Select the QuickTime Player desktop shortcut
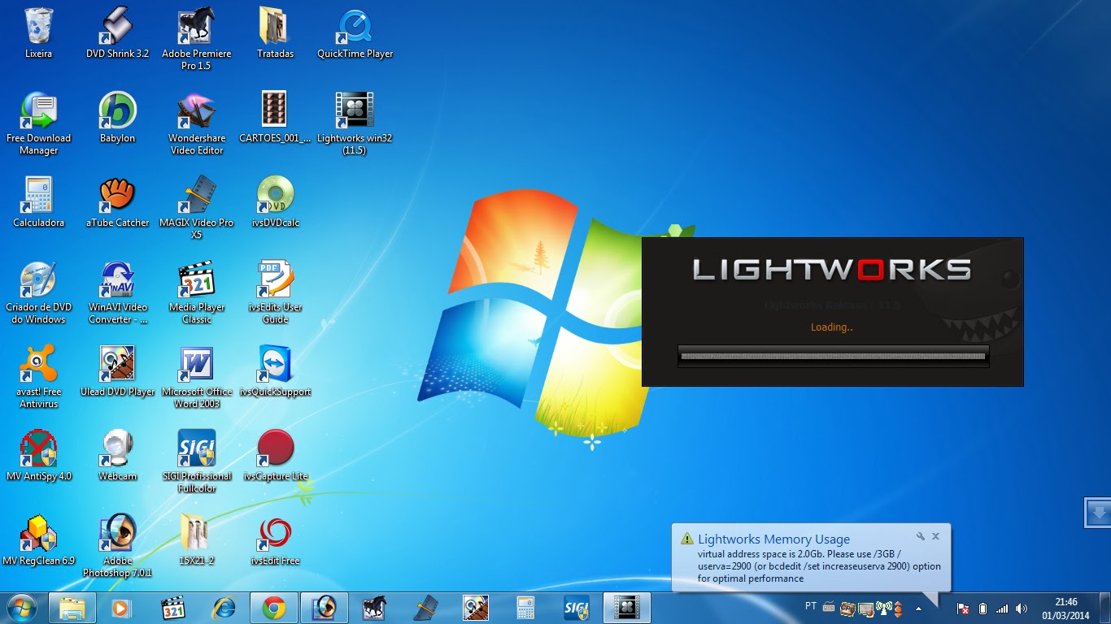This screenshot has width=1111, height=624. (355, 33)
